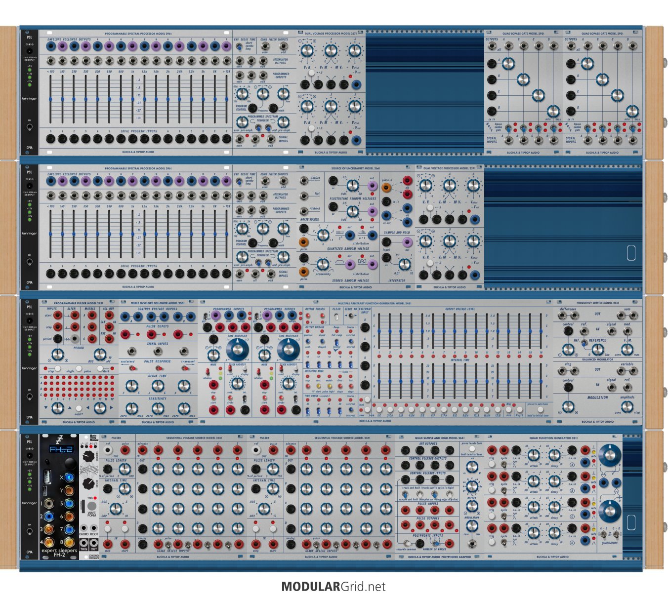The image size is (668, 597).
Task: Click the up triangle on Programmable Pulser
Action: coord(70,408)
